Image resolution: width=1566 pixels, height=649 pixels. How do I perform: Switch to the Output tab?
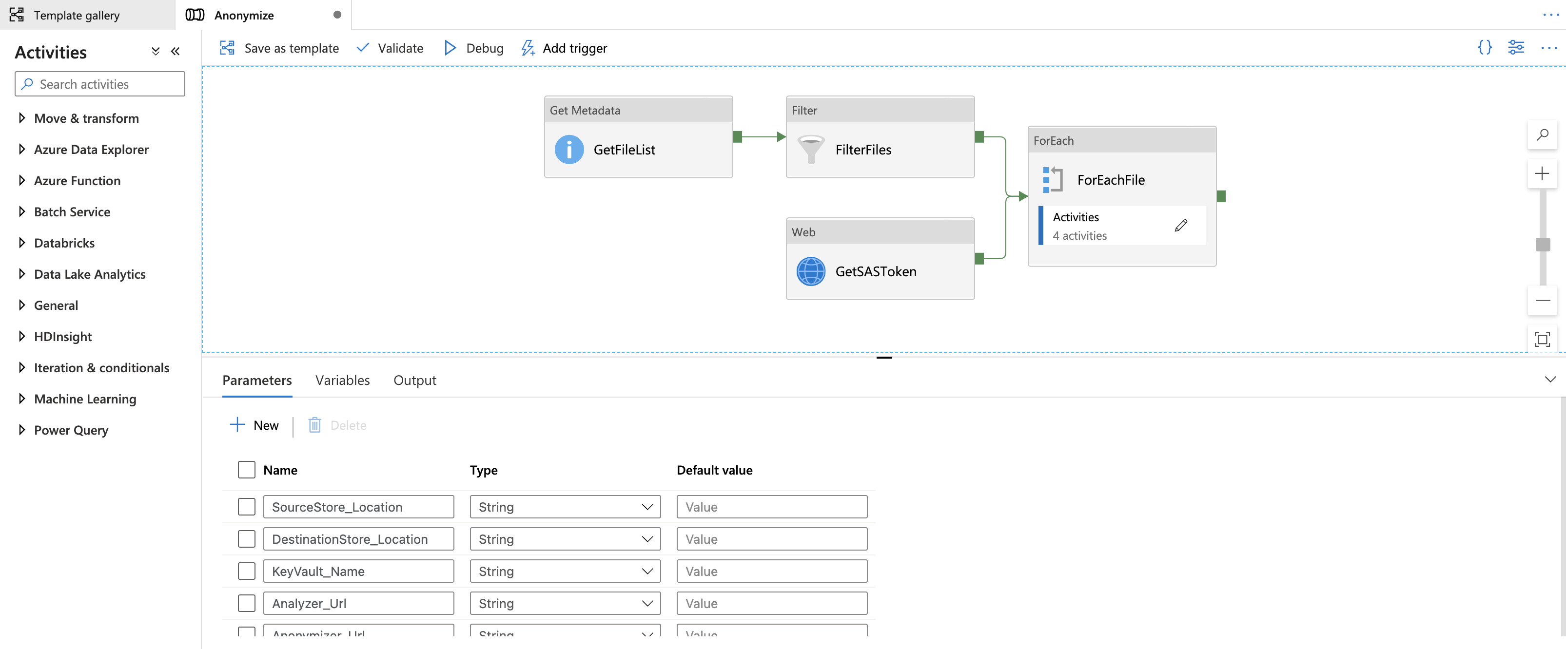(x=414, y=381)
